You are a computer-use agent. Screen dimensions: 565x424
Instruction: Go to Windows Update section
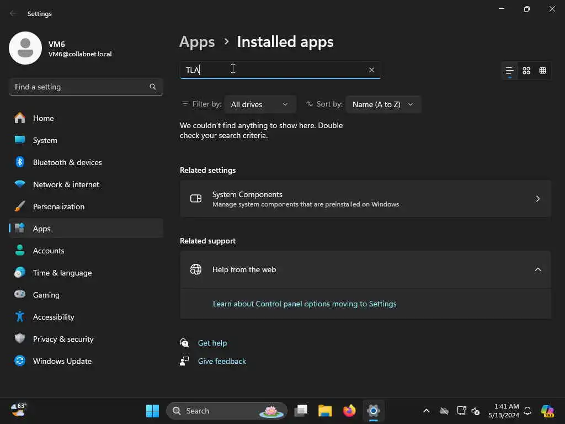click(x=62, y=361)
